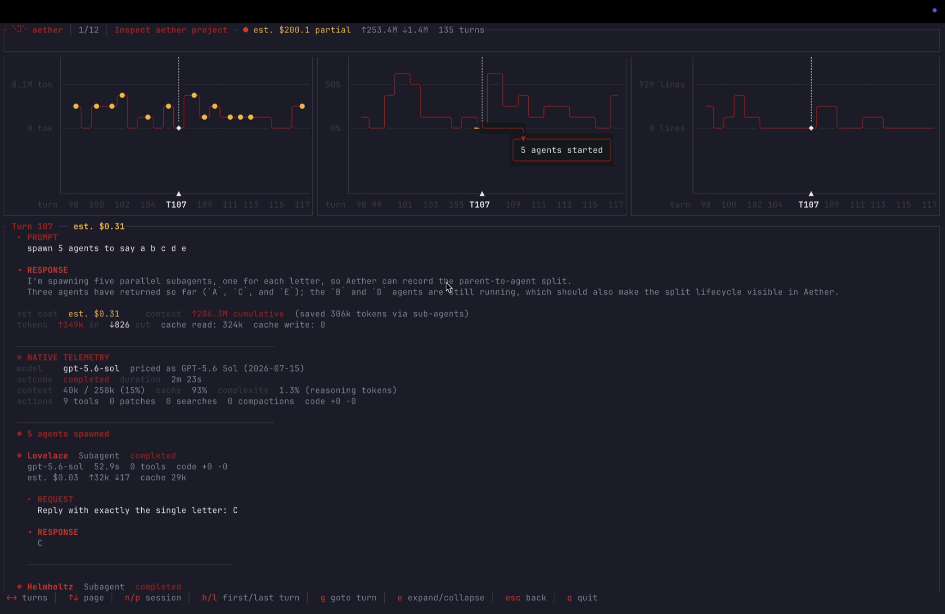
Task: Click the Helmholtz 'completed' status label
Action: coord(158,587)
